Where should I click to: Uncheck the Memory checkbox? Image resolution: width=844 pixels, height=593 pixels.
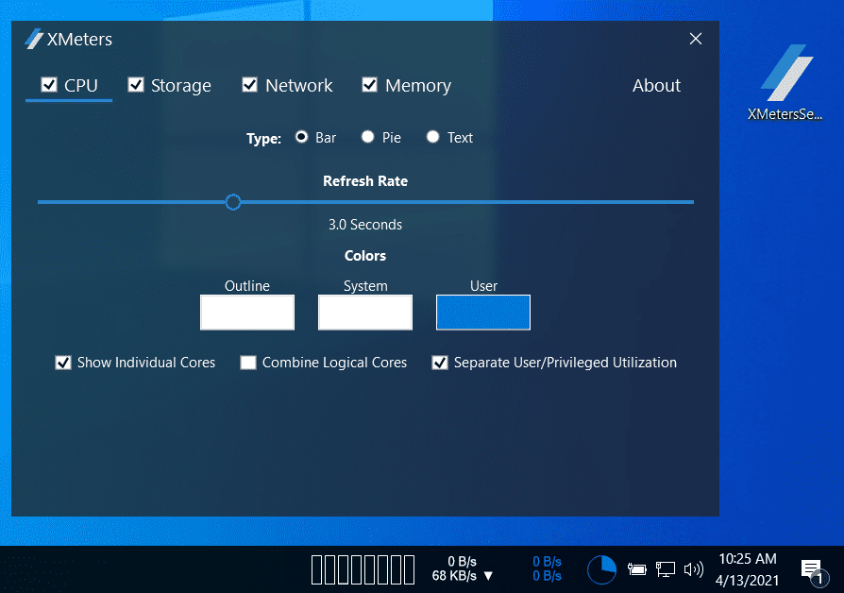coord(370,85)
